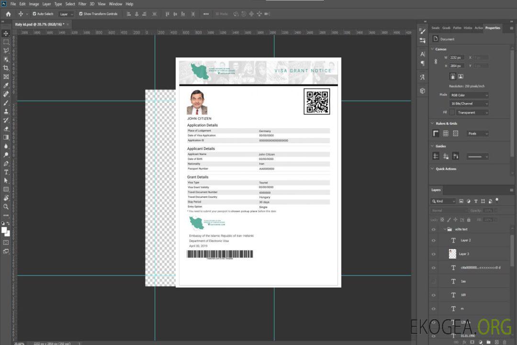Select the Dodge tool
The height and width of the screenshot is (345, 517).
click(x=6, y=154)
